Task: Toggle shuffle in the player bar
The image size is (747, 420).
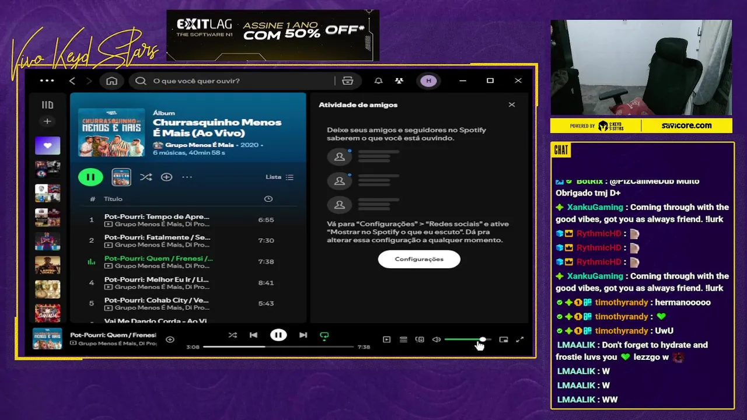Action: tap(232, 335)
